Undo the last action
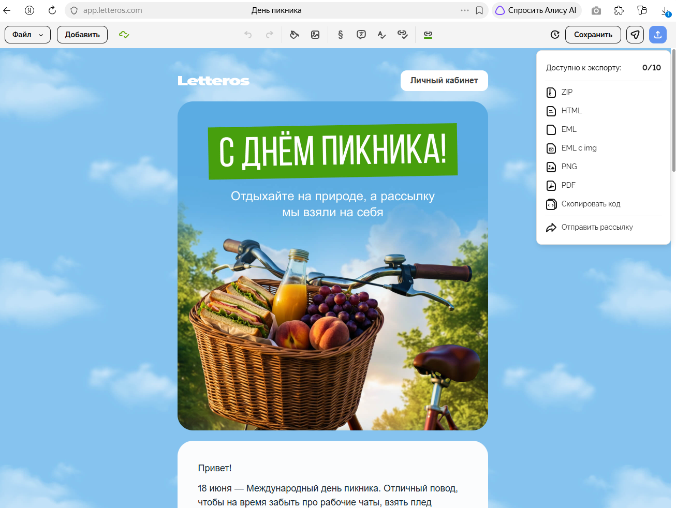This screenshot has height=508, width=676. click(x=248, y=35)
